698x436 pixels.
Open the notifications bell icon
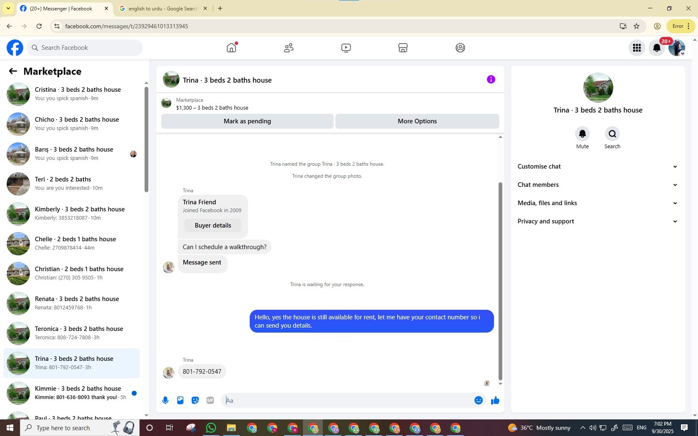657,48
